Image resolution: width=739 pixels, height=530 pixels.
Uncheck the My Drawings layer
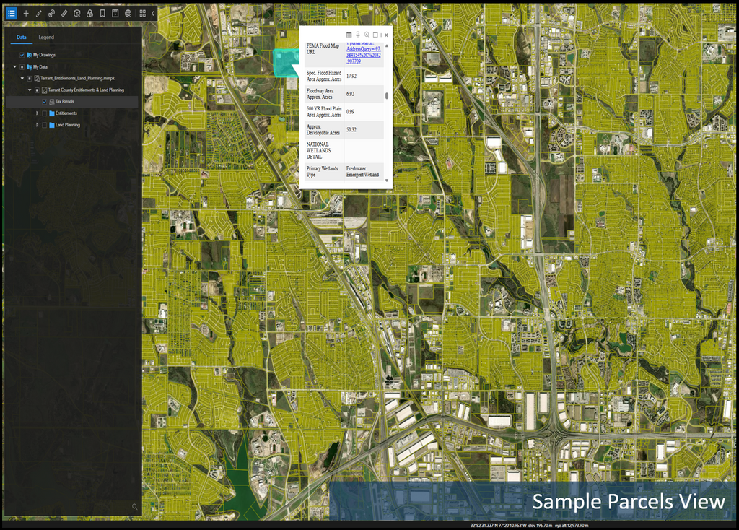tap(22, 55)
